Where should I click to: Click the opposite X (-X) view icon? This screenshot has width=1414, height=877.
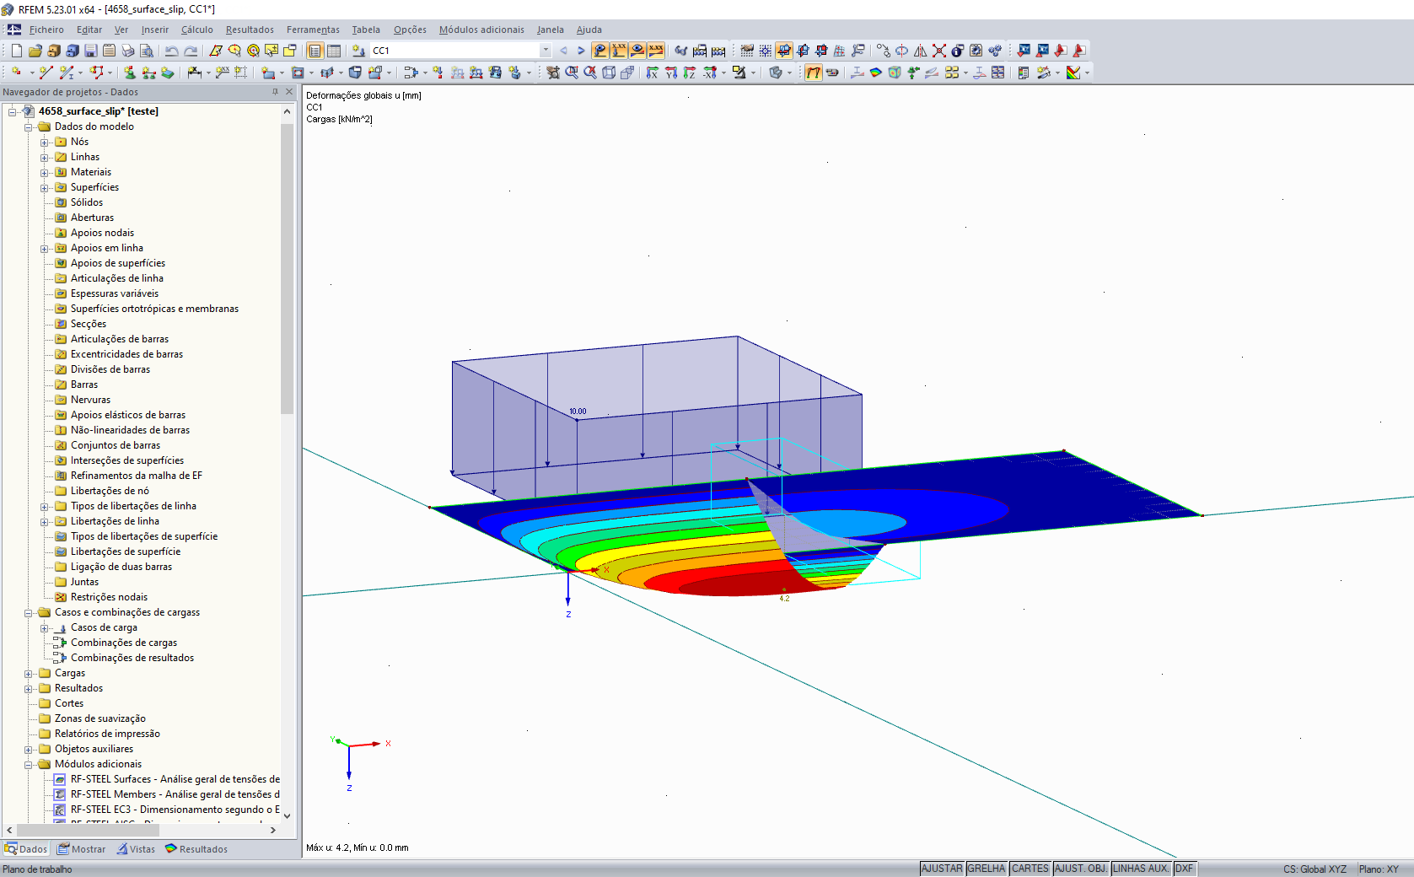710,73
